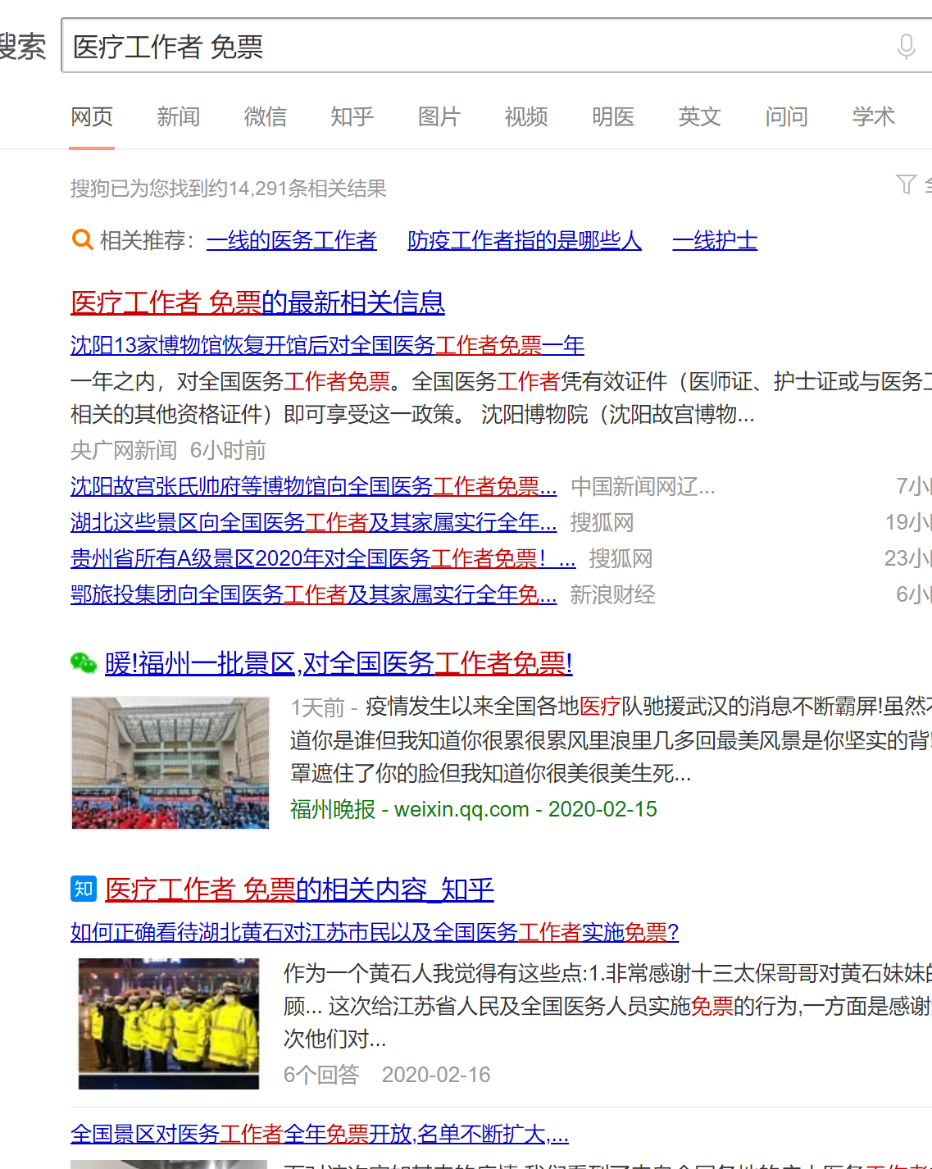Open the 沈阳13家博物馆 news result
This screenshot has width=932, height=1169.
pos(327,345)
